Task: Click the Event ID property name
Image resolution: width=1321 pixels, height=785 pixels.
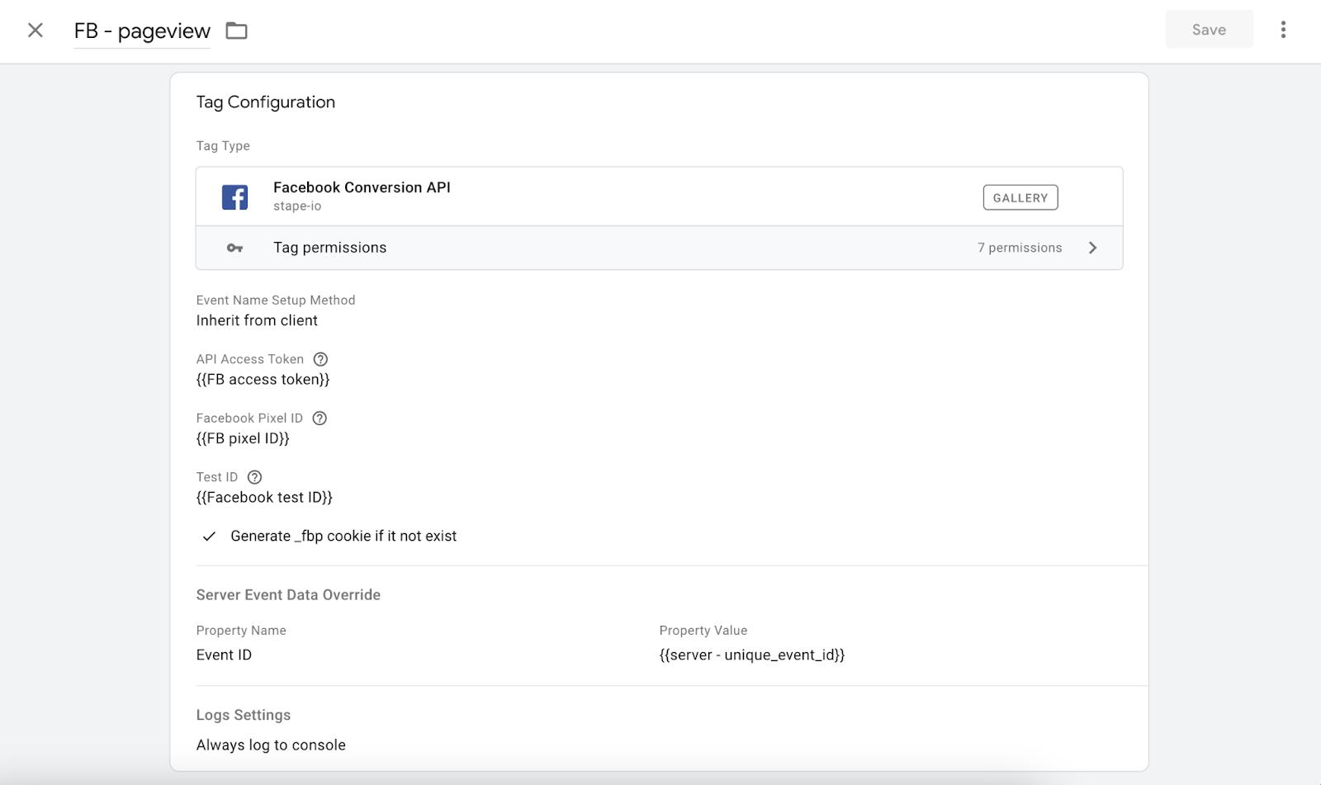Action: point(224,655)
